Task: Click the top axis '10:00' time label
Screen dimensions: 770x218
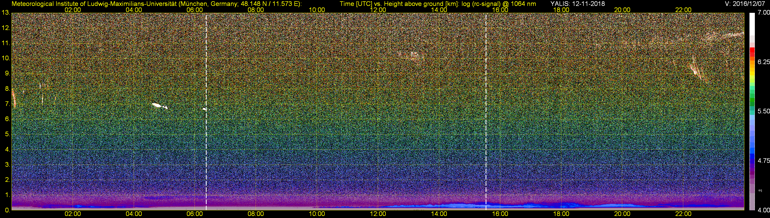Action: [317, 10]
